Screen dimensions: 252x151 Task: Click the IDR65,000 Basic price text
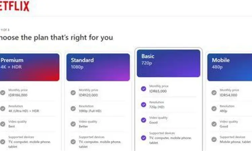158,91
